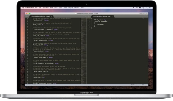The image size is (173, 101).
Task: Close the Preferences User tab
Action: (112, 16)
